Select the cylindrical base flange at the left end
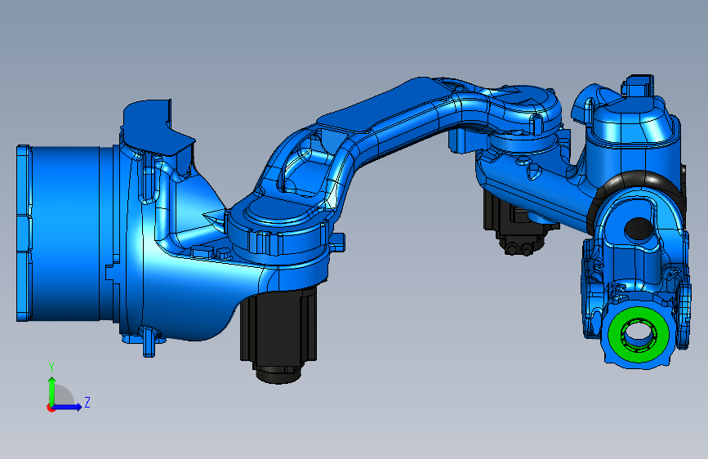The width and height of the screenshot is (708, 459). [65, 233]
